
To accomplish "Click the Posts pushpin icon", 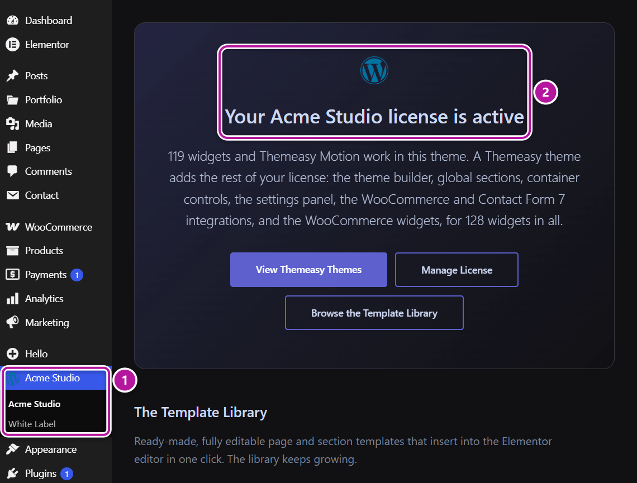I will pyautogui.click(x=13, y=75).
